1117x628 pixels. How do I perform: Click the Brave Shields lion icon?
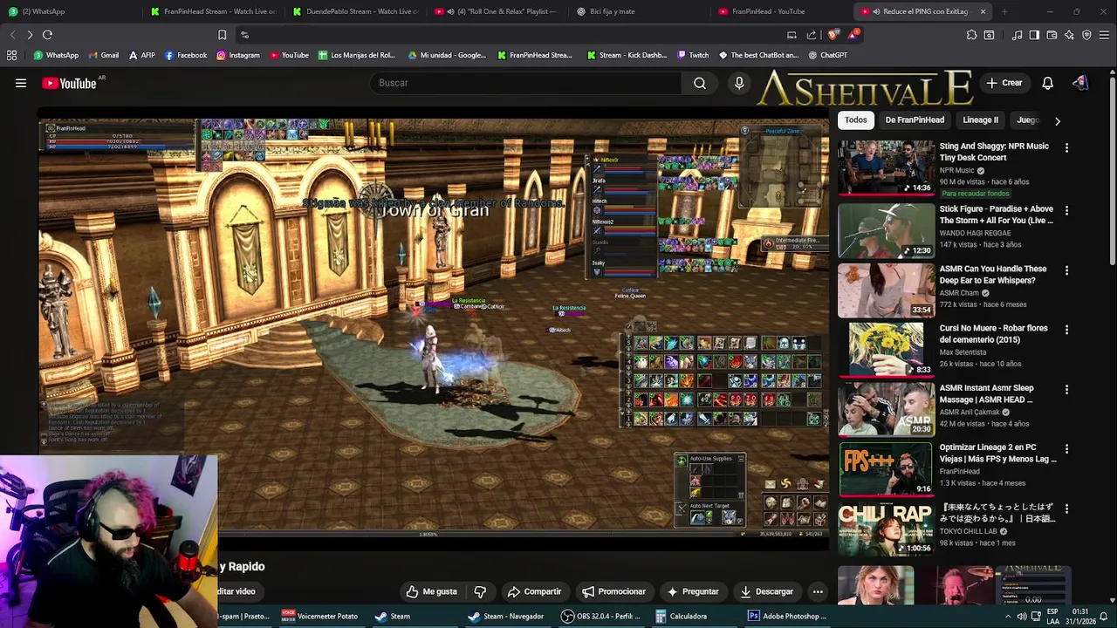pos(833,35)
